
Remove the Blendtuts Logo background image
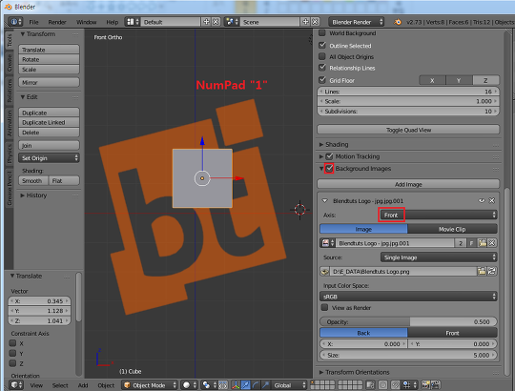pyautogui.click(x=492, y=200)
